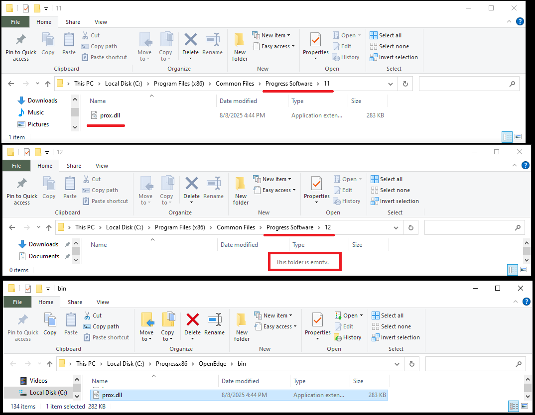Open Share tab in window 11
This screenshot has width=535, height=415.
(x=73, y=22)
